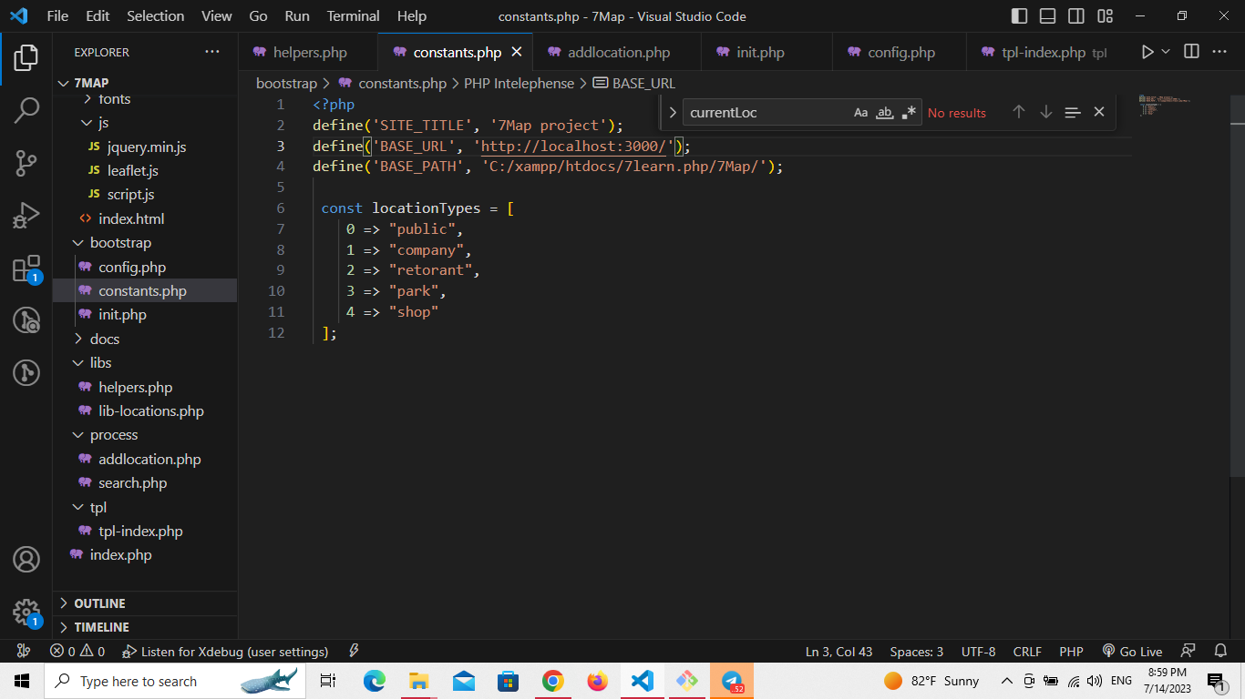The width and height of the screenshot is (1245, 699).
Task: Open the Source Control view
Action: [x=26, y=163]
